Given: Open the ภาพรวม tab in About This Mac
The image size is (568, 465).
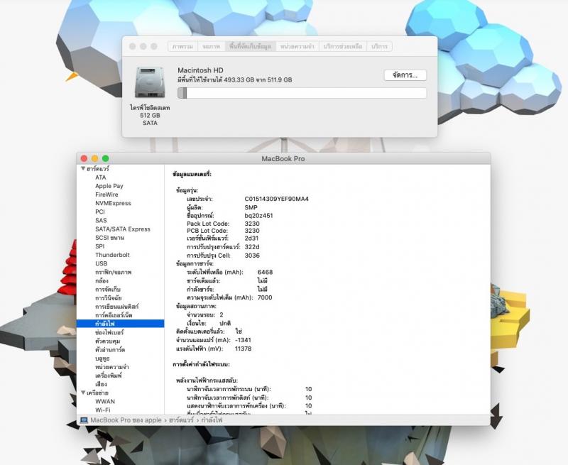Looking at the screenshot, I should [x=182, y=46].
